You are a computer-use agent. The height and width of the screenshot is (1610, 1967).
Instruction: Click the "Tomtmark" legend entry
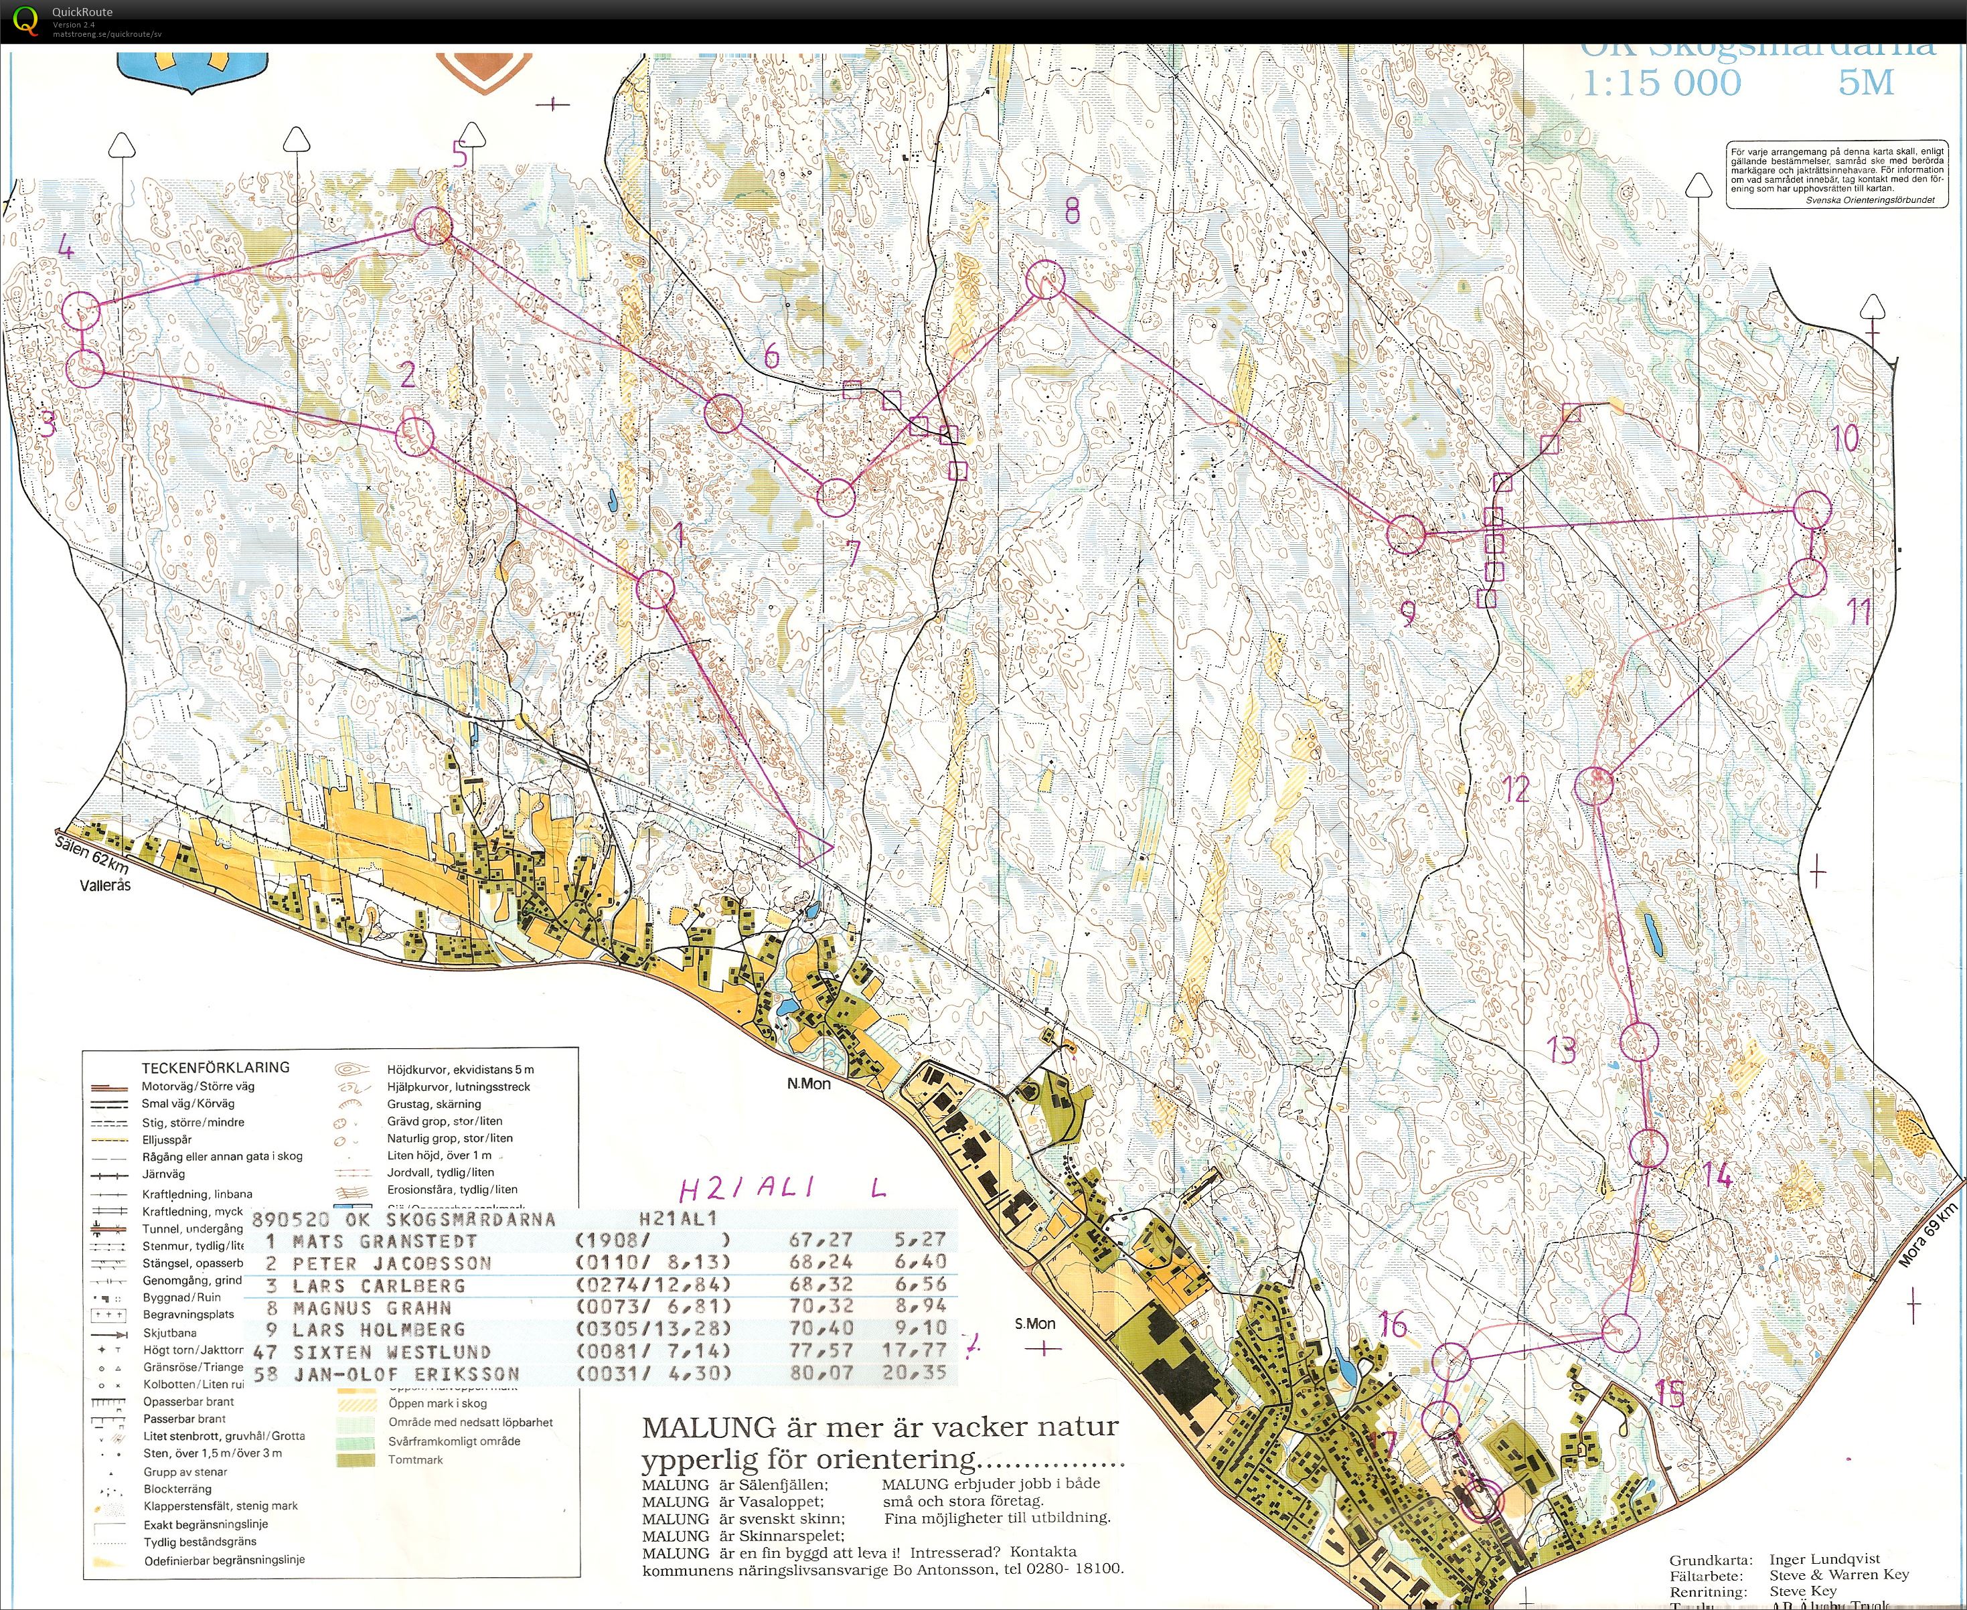point(416,1460)
